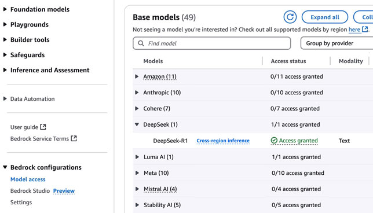This screenshot has height=213, width=373.
Task: Click the partially visible Collapse all button
Action: 363,17
